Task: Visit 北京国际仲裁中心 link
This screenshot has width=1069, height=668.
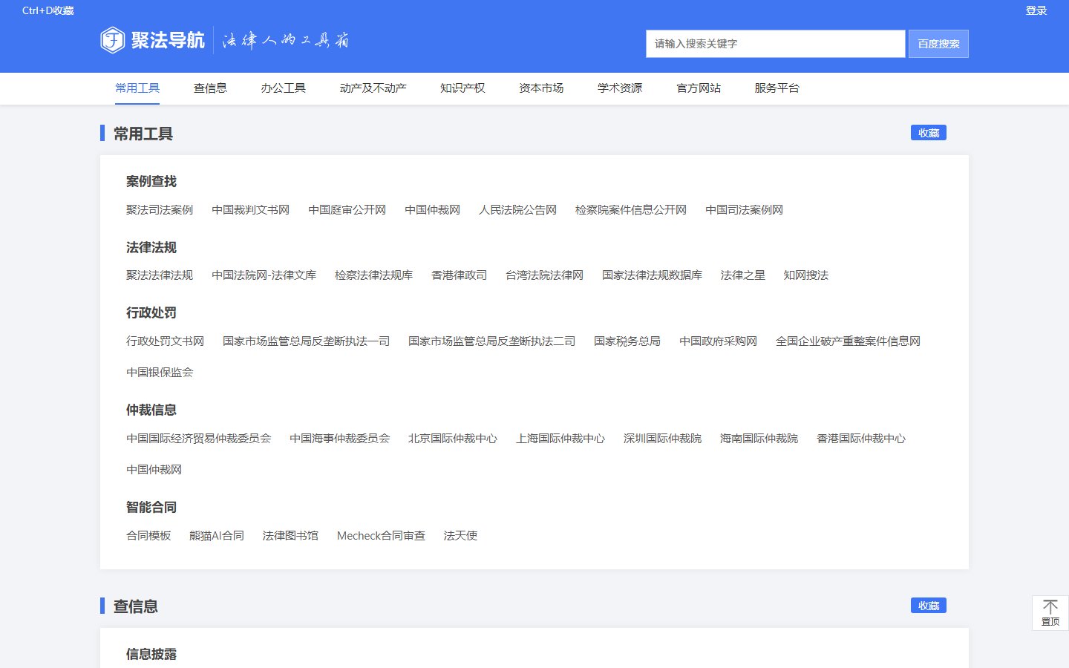Action: coord(453,439)
